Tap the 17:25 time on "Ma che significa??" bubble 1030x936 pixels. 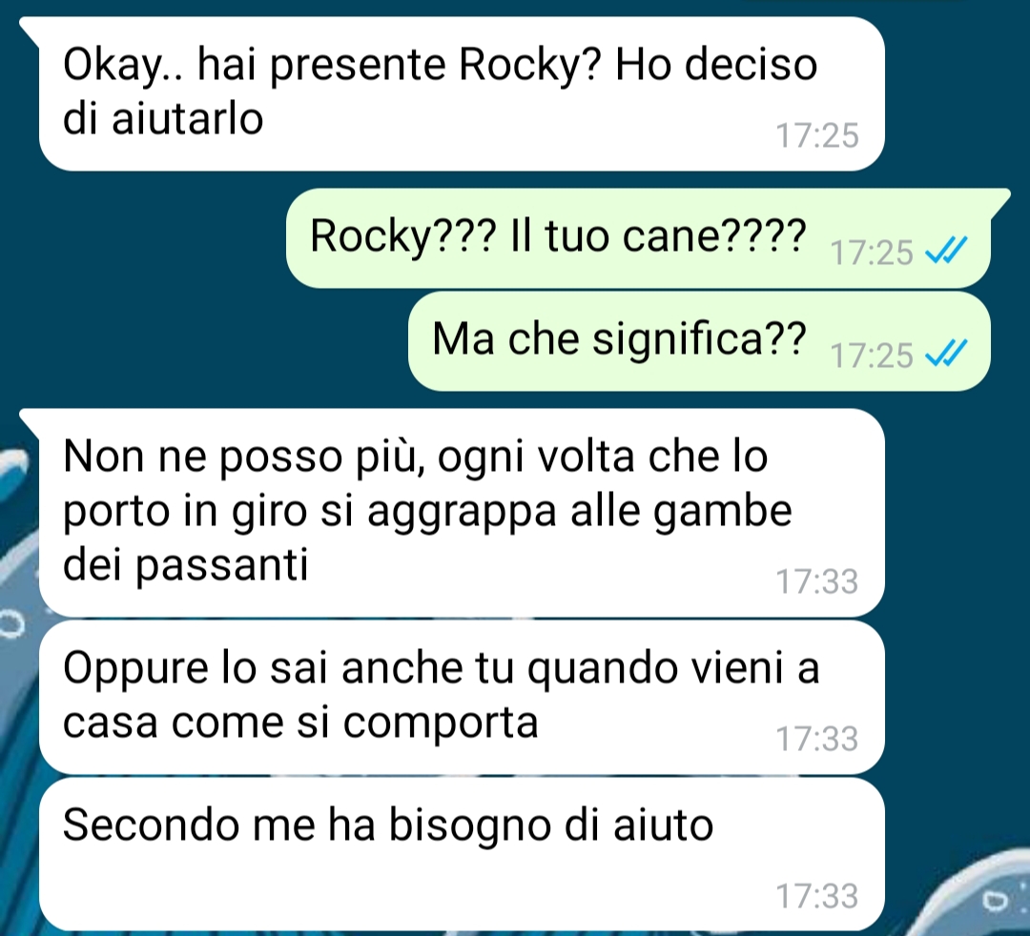click(x=872, y=356)
